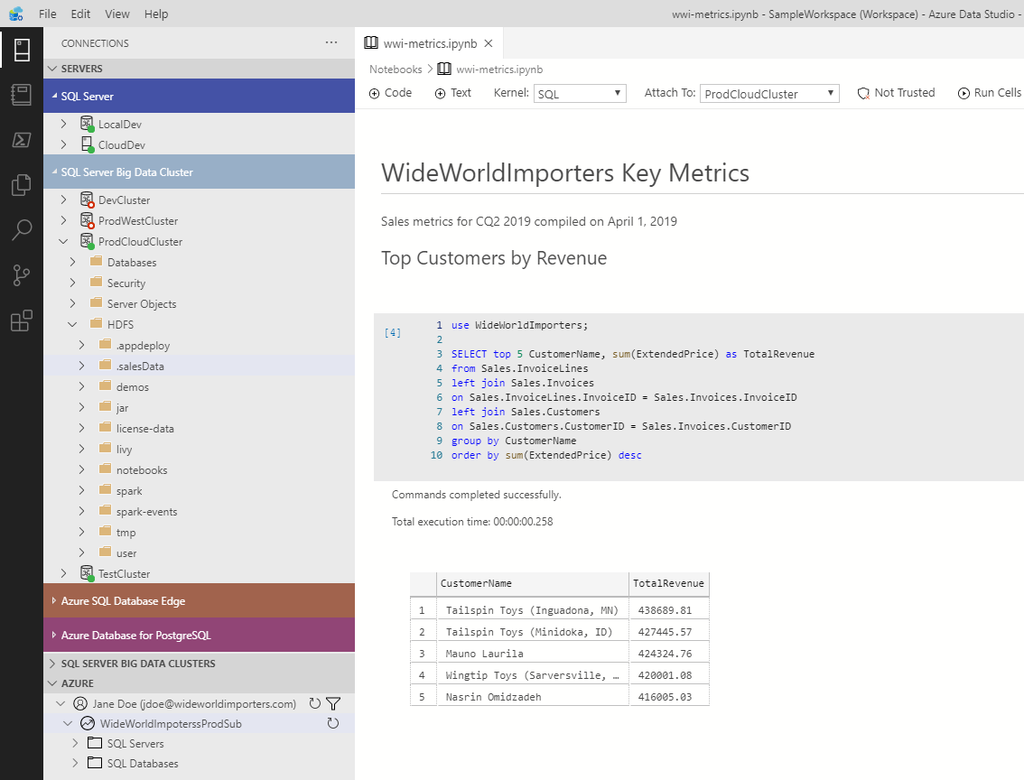This screenshot has width=1024, height=780.
Task: Open the Kernel dropdown showing SQL
Action: pos(579,92)
